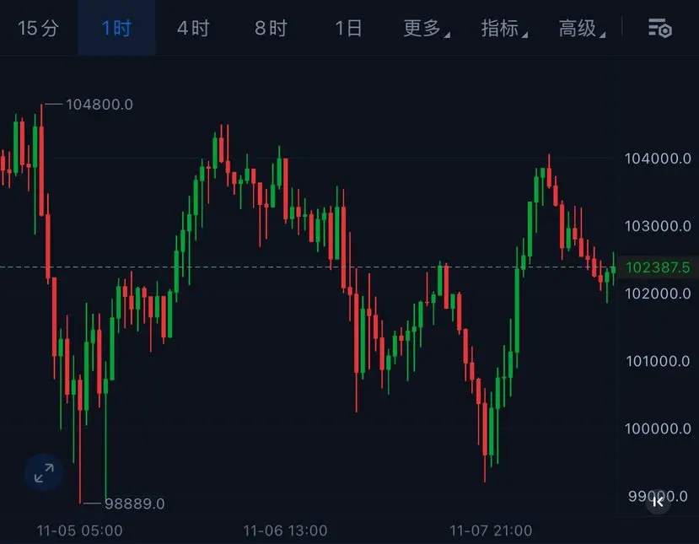Switch chart to 4时 interval
This screenshot has width=699, height=544.
(193, 29)
